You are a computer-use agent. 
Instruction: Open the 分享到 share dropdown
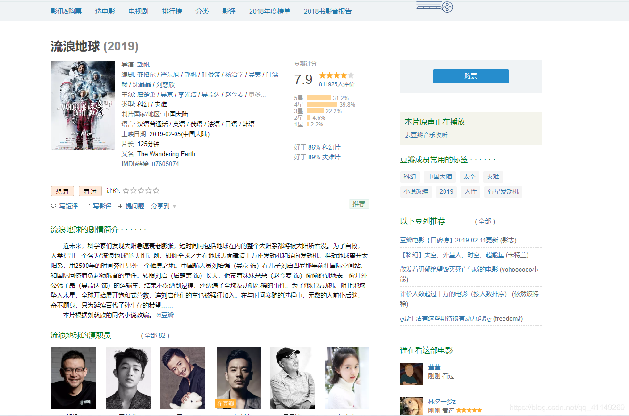pos(163,206)
